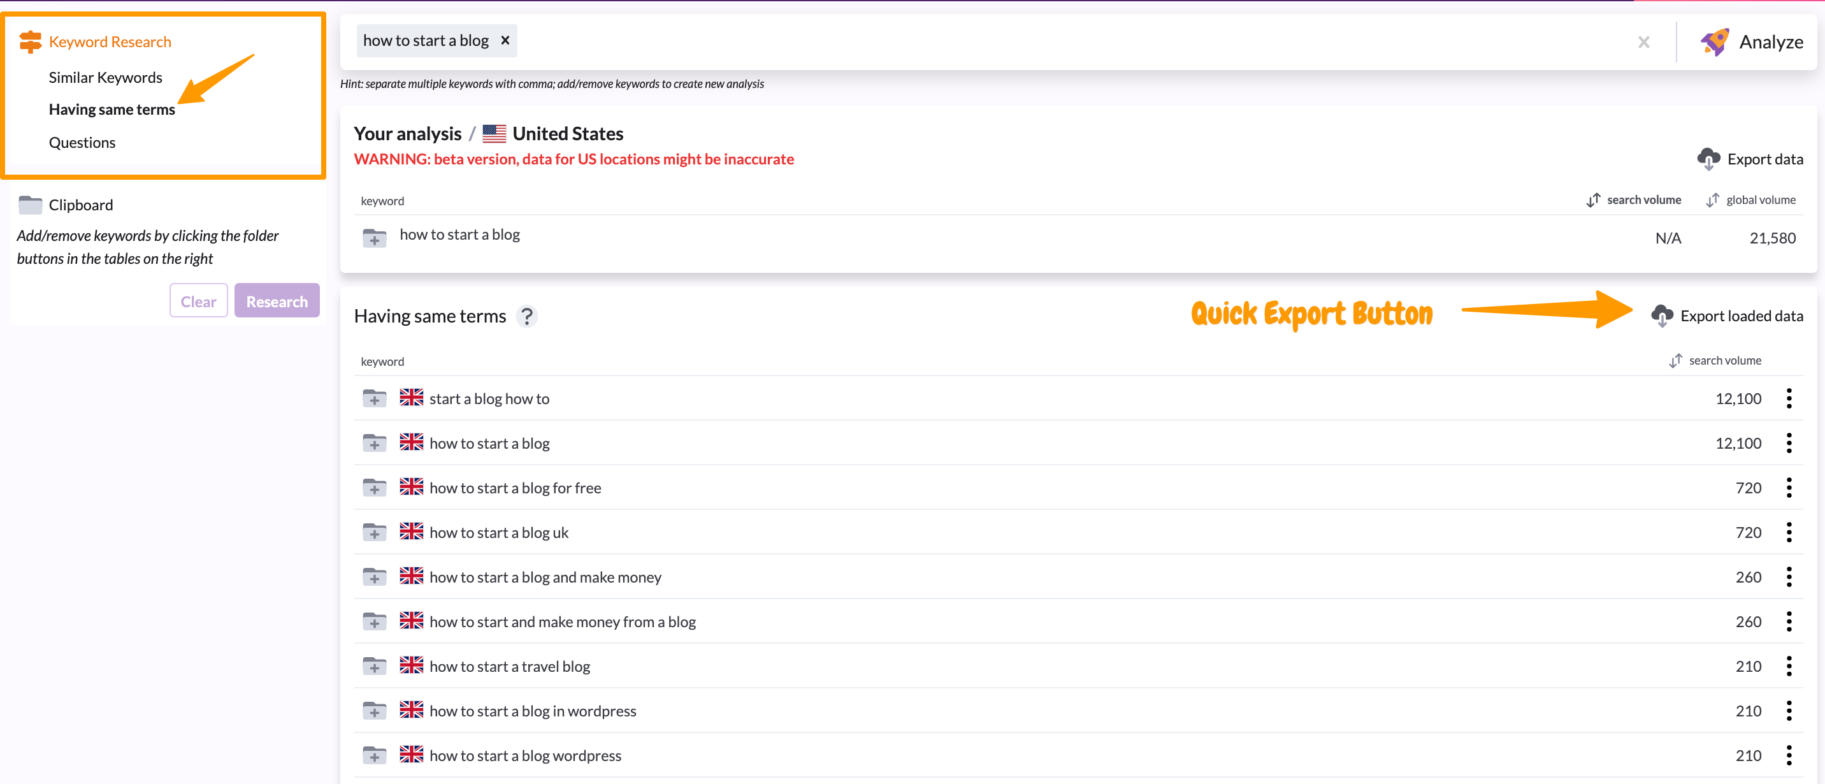Go to Questions menu item
This screenshot has height=784, width=1825.
pos(82,143)
